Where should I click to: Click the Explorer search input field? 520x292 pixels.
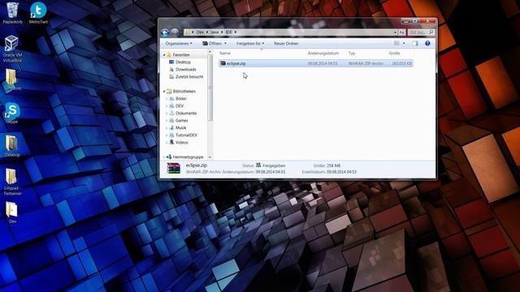pos(418,32)
